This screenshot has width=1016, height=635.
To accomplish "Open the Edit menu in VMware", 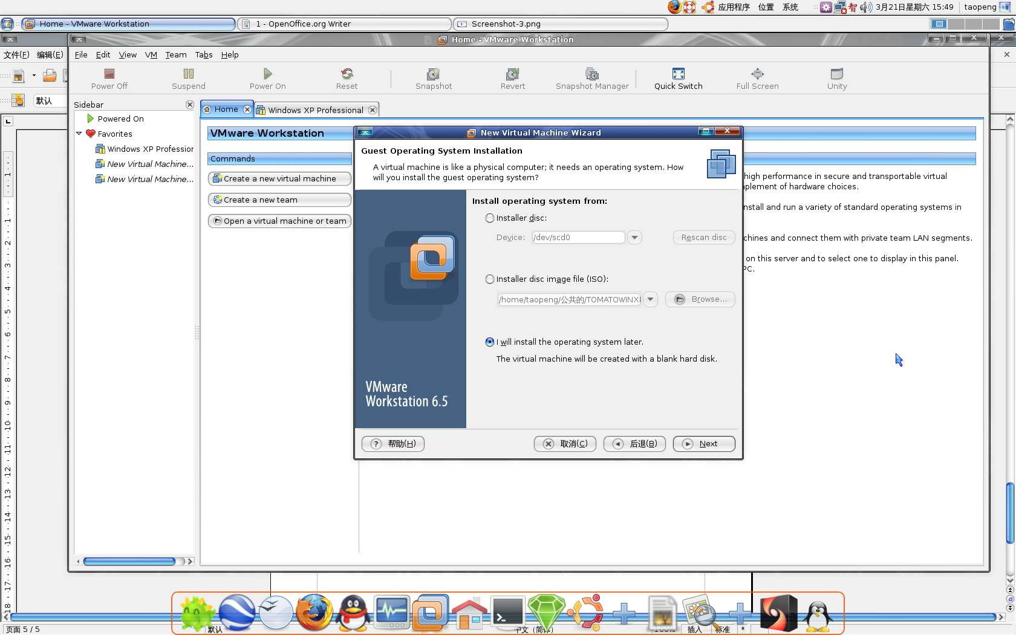I will (x=103, y=55).
